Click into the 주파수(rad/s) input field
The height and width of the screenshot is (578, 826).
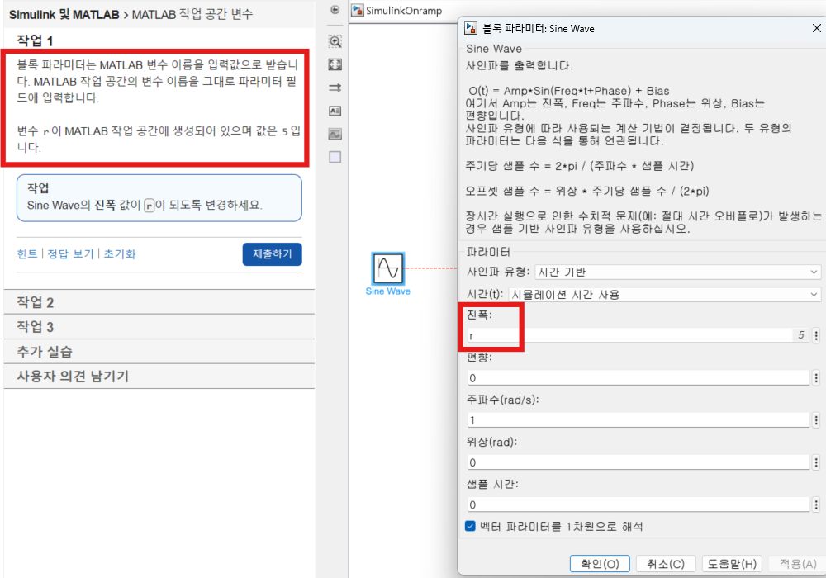[638, 419]
